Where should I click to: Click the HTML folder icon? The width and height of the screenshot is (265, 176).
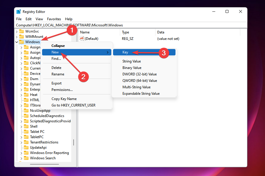coord(26,100)
